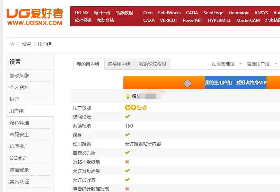
Task: Click the 设置 breadcrumb link
Action: point(27,44)
